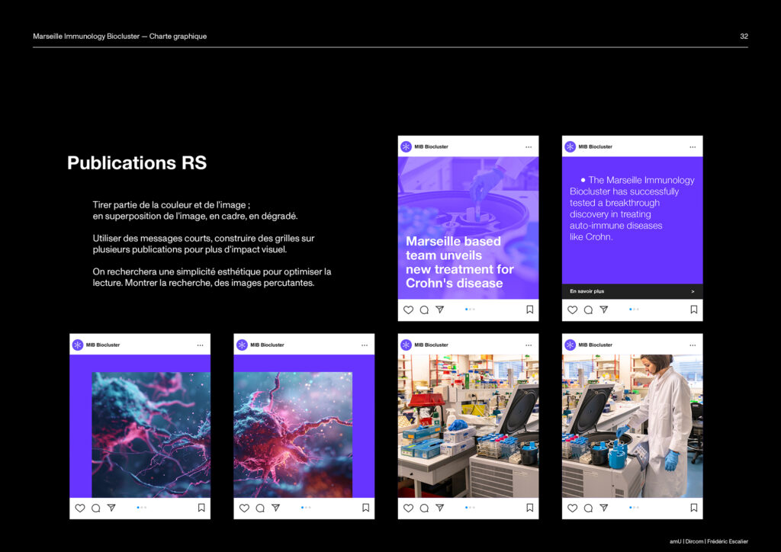This screenshot has height=552, width=781.
Task: Comment on the 'Marseille based team unveils' post
Action: (x=424, y=310)
